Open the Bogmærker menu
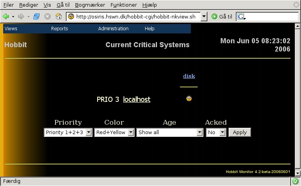The height and width of the screenshot is (186, 301). (90, 5)
